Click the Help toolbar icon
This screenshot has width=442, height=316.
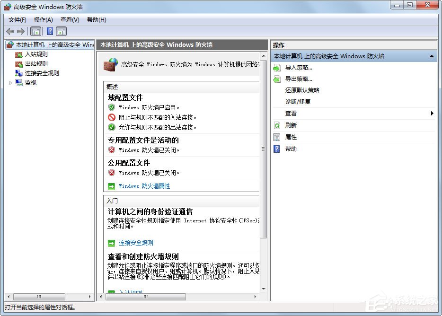tap(50, 31)
